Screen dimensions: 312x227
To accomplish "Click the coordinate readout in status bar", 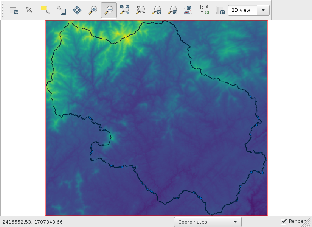I will [x=33, y=222].
